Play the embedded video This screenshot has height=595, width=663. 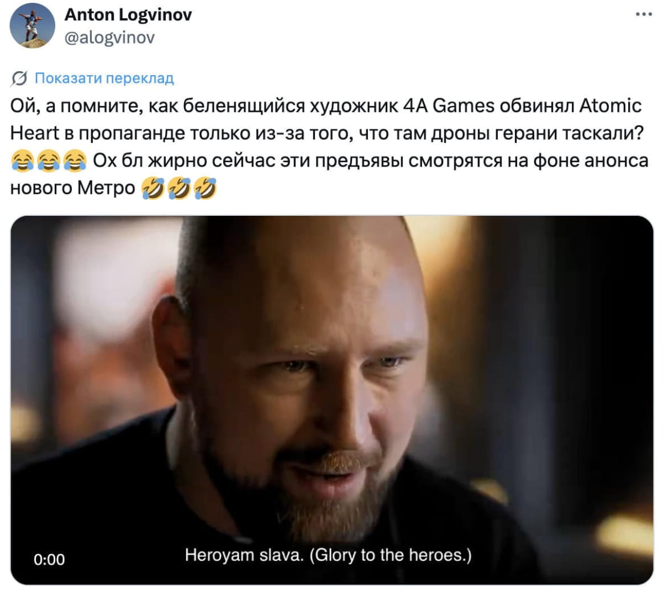(332, 400)
